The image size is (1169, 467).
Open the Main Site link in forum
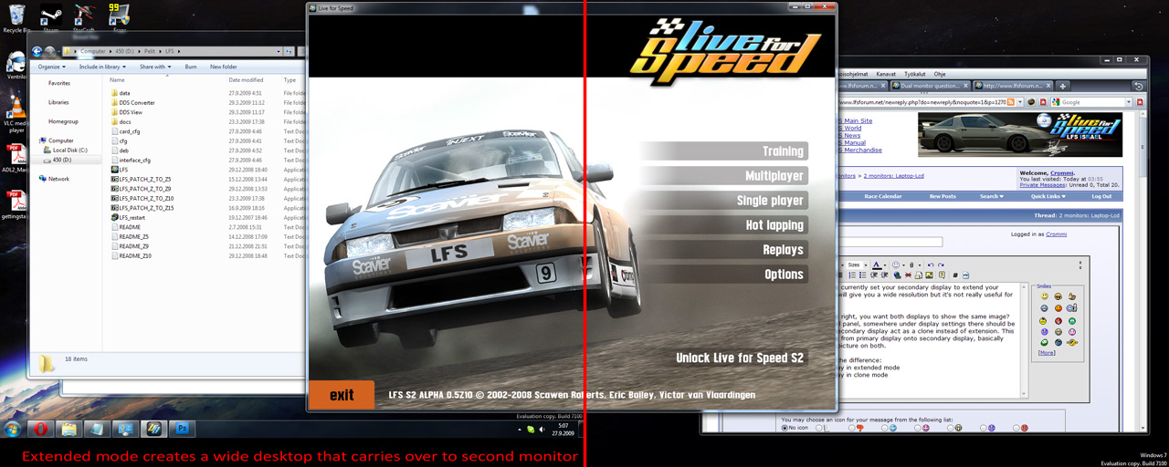pyautogui.click(x=855, y=120)
